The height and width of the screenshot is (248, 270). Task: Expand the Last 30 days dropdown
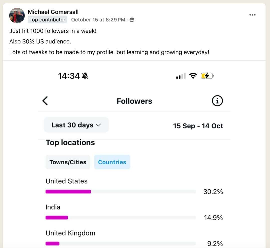click(x=76, y=125)
